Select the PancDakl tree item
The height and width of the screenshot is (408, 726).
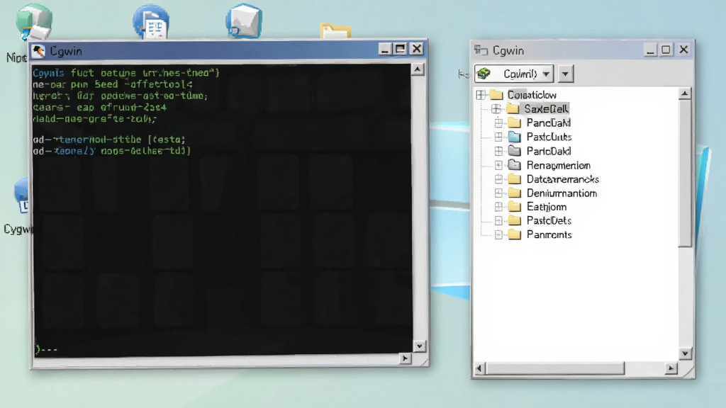click(549, 123)
